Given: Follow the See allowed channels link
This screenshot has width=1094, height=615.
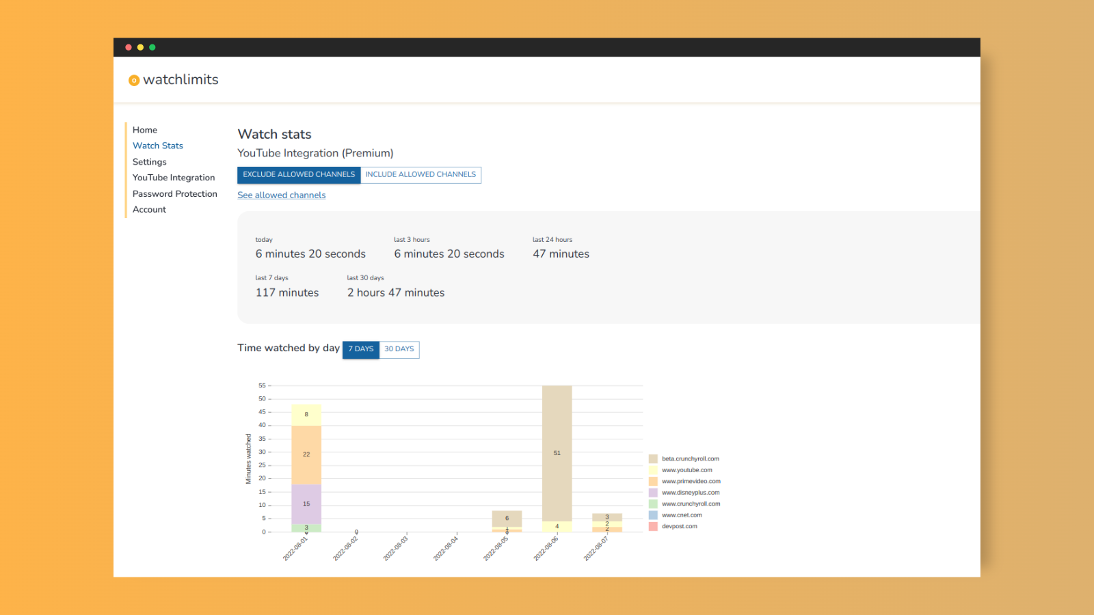Looking at the screenshot, I should coord(282,195).
